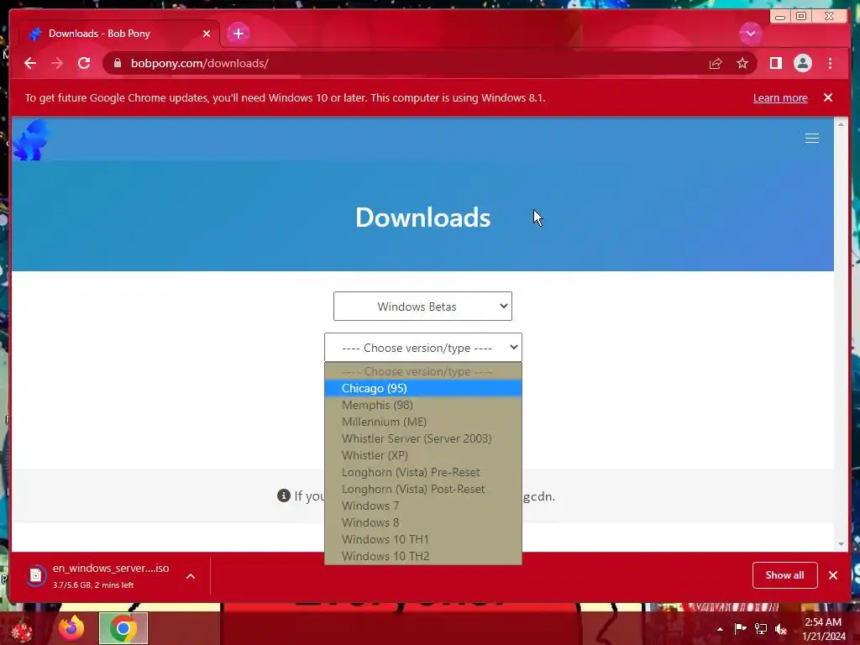Toggle the side panel icon
The image size is (860, 645).
(x=775, y=63)
